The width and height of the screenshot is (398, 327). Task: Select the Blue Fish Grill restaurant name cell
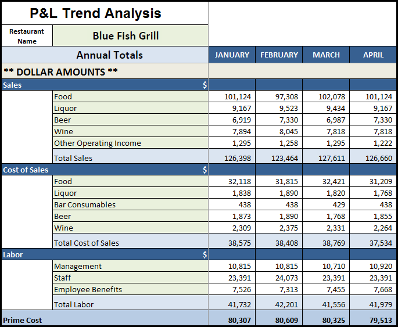point(131,35)
